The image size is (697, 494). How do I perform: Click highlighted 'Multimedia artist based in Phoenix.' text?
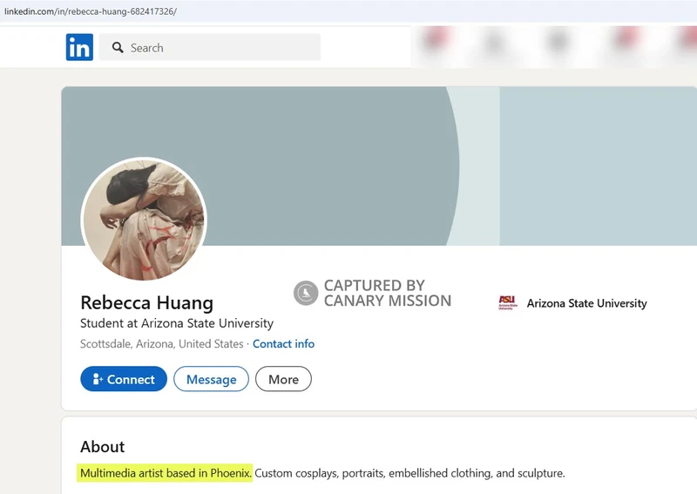pyautogui.click(x=165, y=473)
